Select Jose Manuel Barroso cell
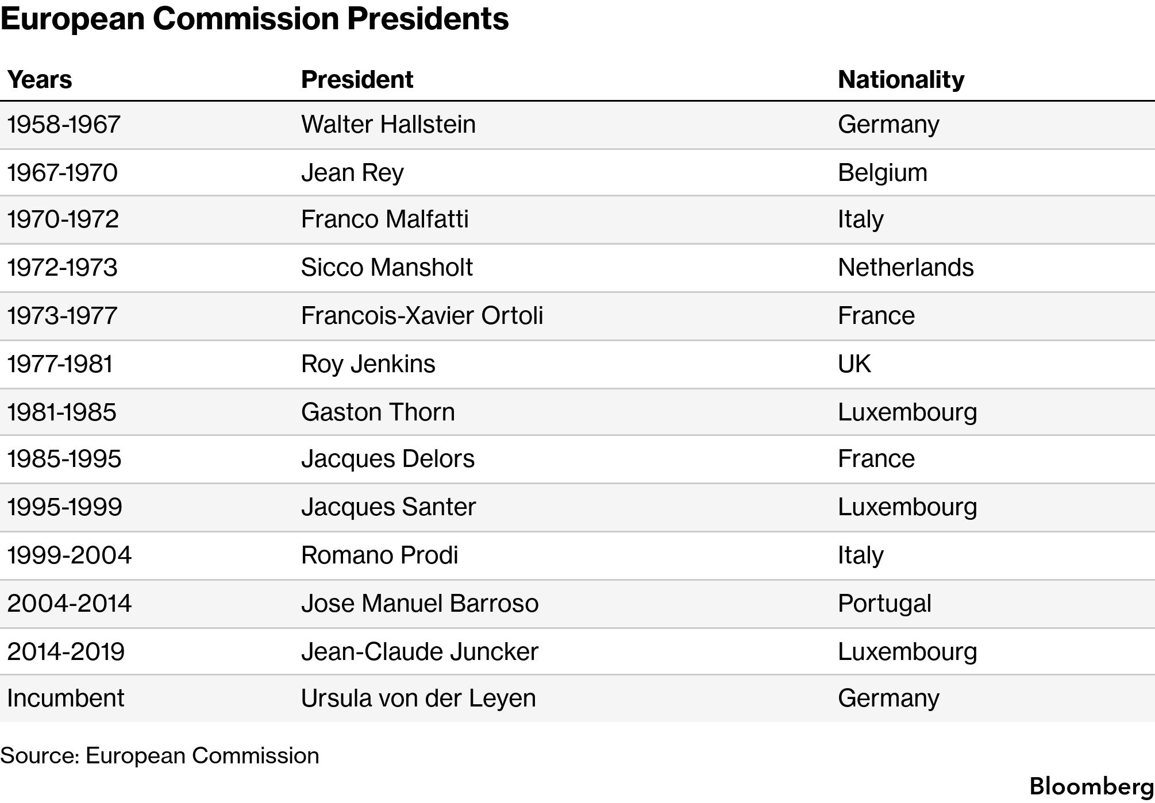Viewport: 1155px width, 803px height. (420, 604)
